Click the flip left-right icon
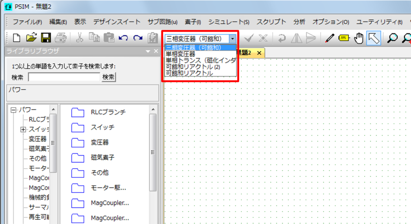The height and width of the screenshot is (224, 411). point(297,38)
